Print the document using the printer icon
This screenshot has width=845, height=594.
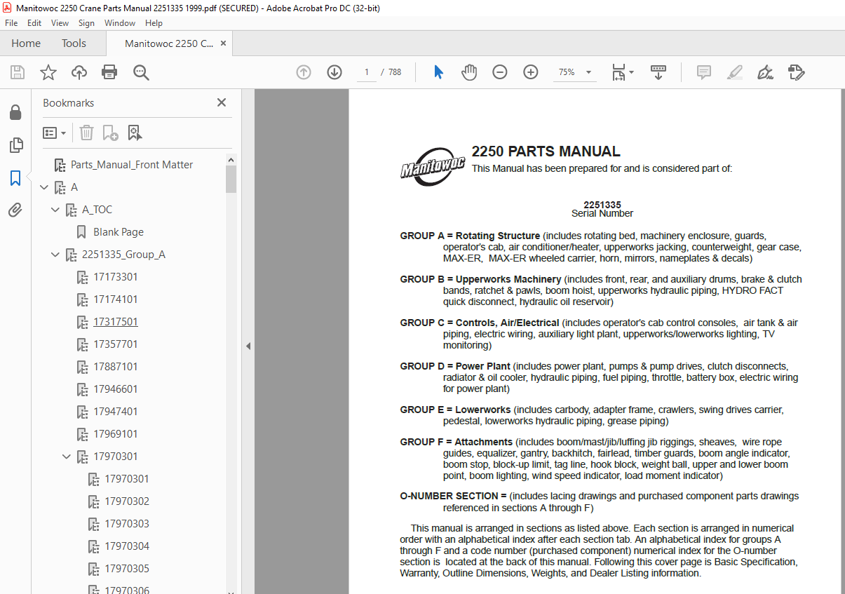point(109,72)
